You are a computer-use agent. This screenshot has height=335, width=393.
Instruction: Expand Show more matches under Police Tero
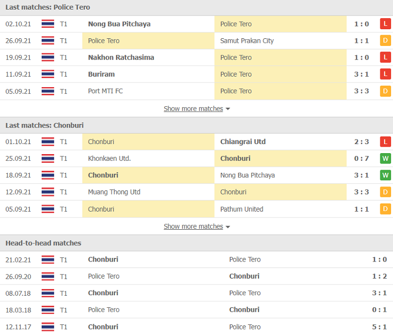pyautogui.click(x=193, y=109)
